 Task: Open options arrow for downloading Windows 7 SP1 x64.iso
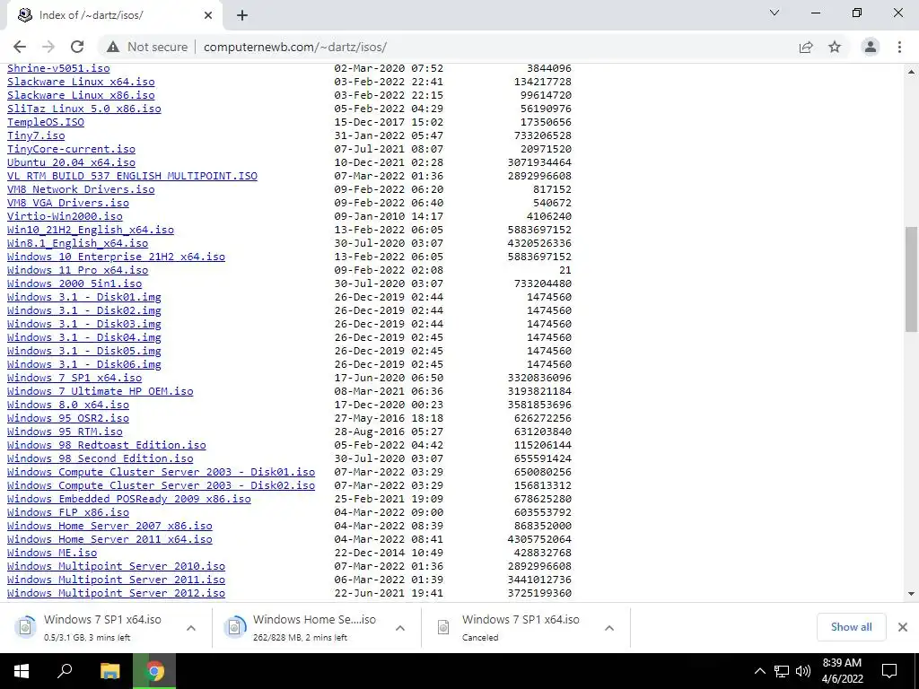click(x=191, y=628)
